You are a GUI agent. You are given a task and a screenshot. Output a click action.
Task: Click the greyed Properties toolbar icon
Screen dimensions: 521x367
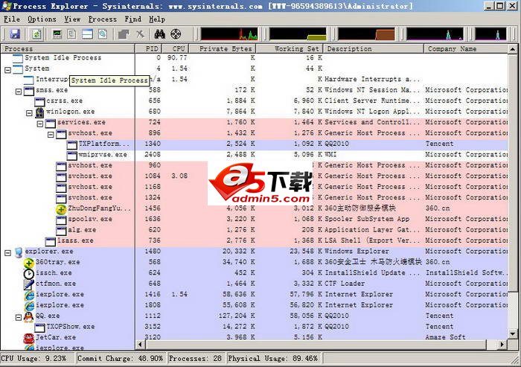pos(124,34)
